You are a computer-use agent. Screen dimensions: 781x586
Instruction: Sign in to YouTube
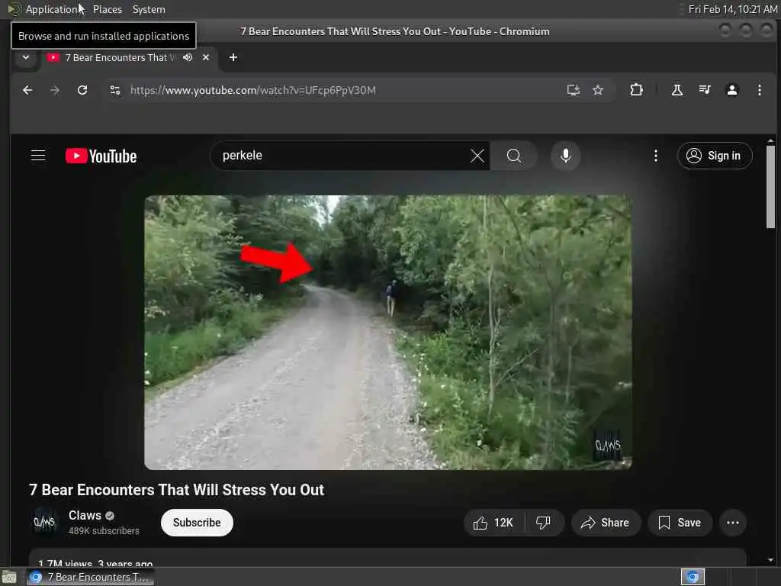pyautogui.click(x=714, y=156)
